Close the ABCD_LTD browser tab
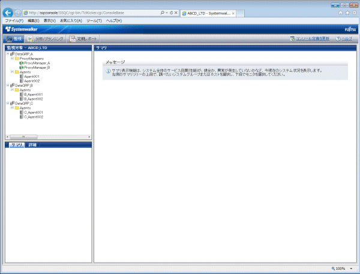The image size is (360, 274). tap(233, 14)
